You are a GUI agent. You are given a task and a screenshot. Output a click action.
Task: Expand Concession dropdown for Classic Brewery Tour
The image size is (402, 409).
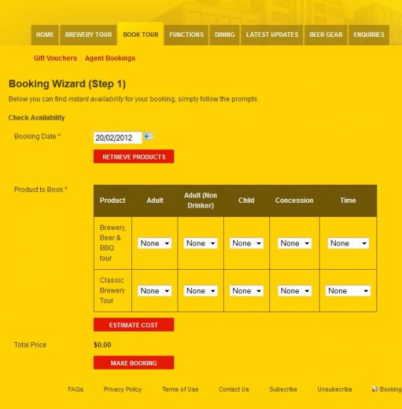pyautogui.click(x=295, y=291)
